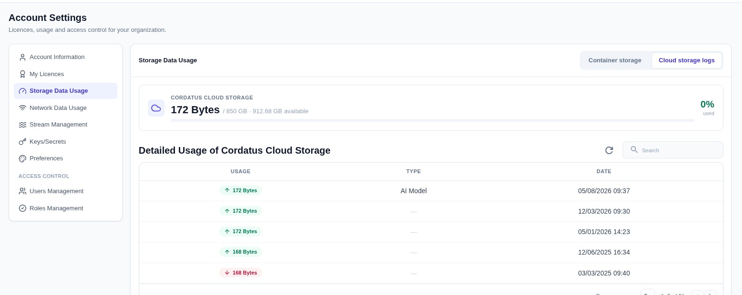Viewport: 742px width, 295px height.
Task: Switch to the Container storage tab
Action: 615,60
